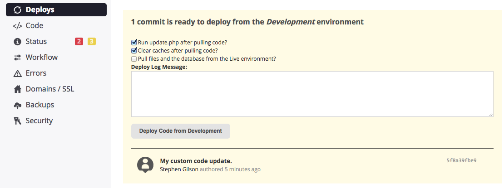The height and width of the screenshot is (188, 504).
Task: Click inside the Deploy Log Message textbox
Action: point(312,94)
